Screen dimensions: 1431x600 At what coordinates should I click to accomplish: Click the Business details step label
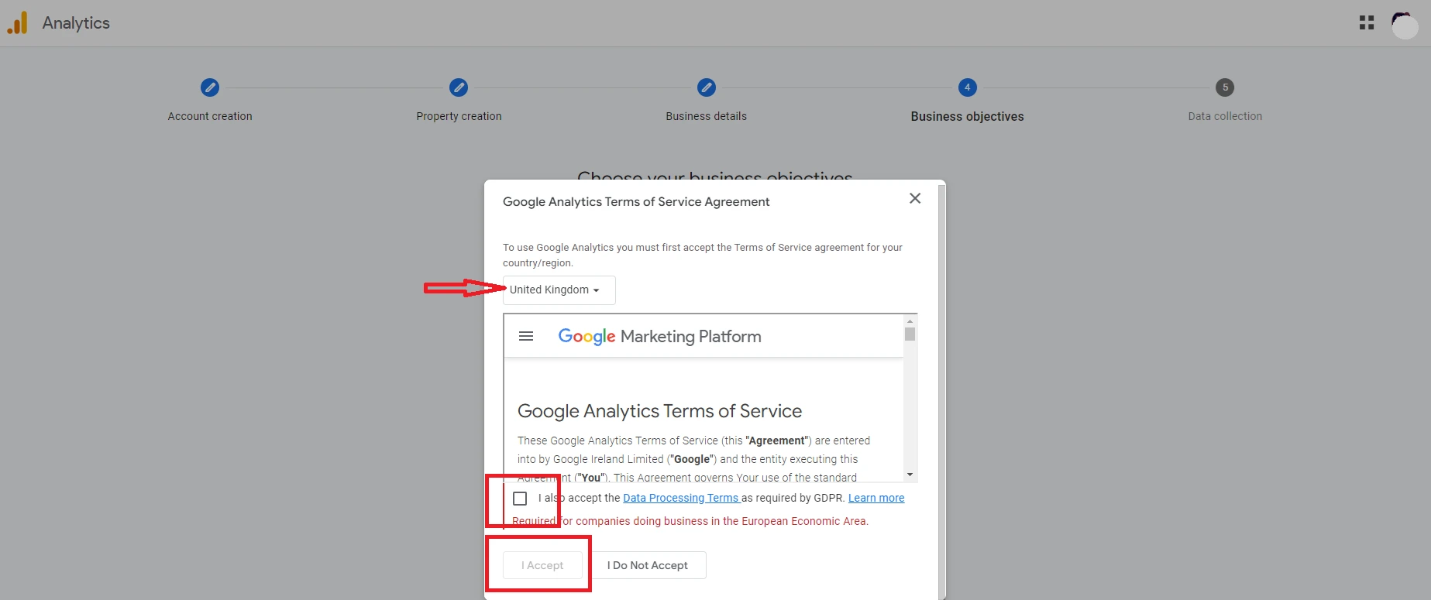pos(707,116)
